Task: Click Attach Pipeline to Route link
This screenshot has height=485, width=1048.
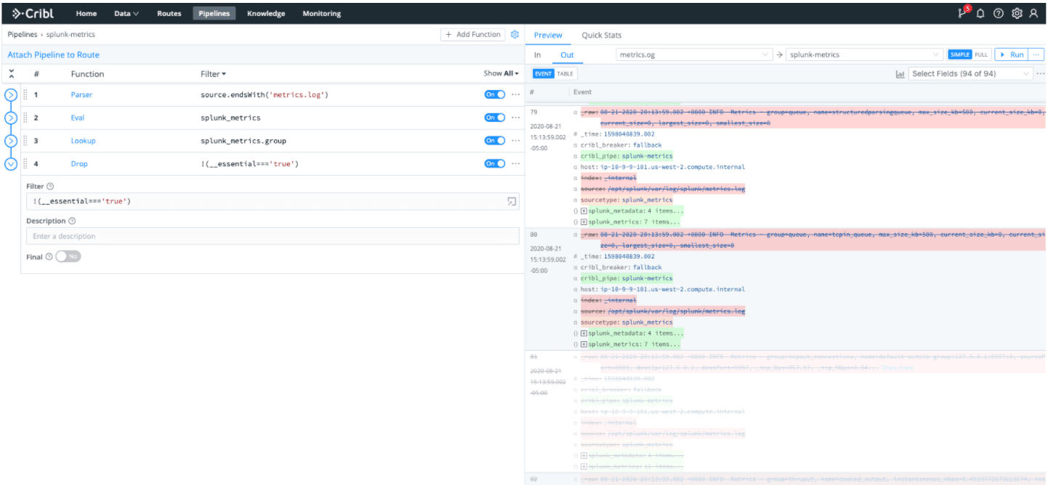Action: [x=53, y=54]
